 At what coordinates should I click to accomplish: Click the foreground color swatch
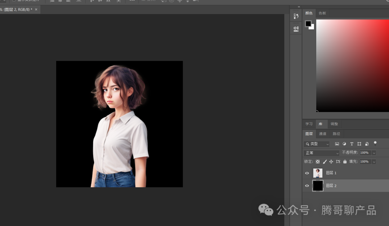click(308, 24)
